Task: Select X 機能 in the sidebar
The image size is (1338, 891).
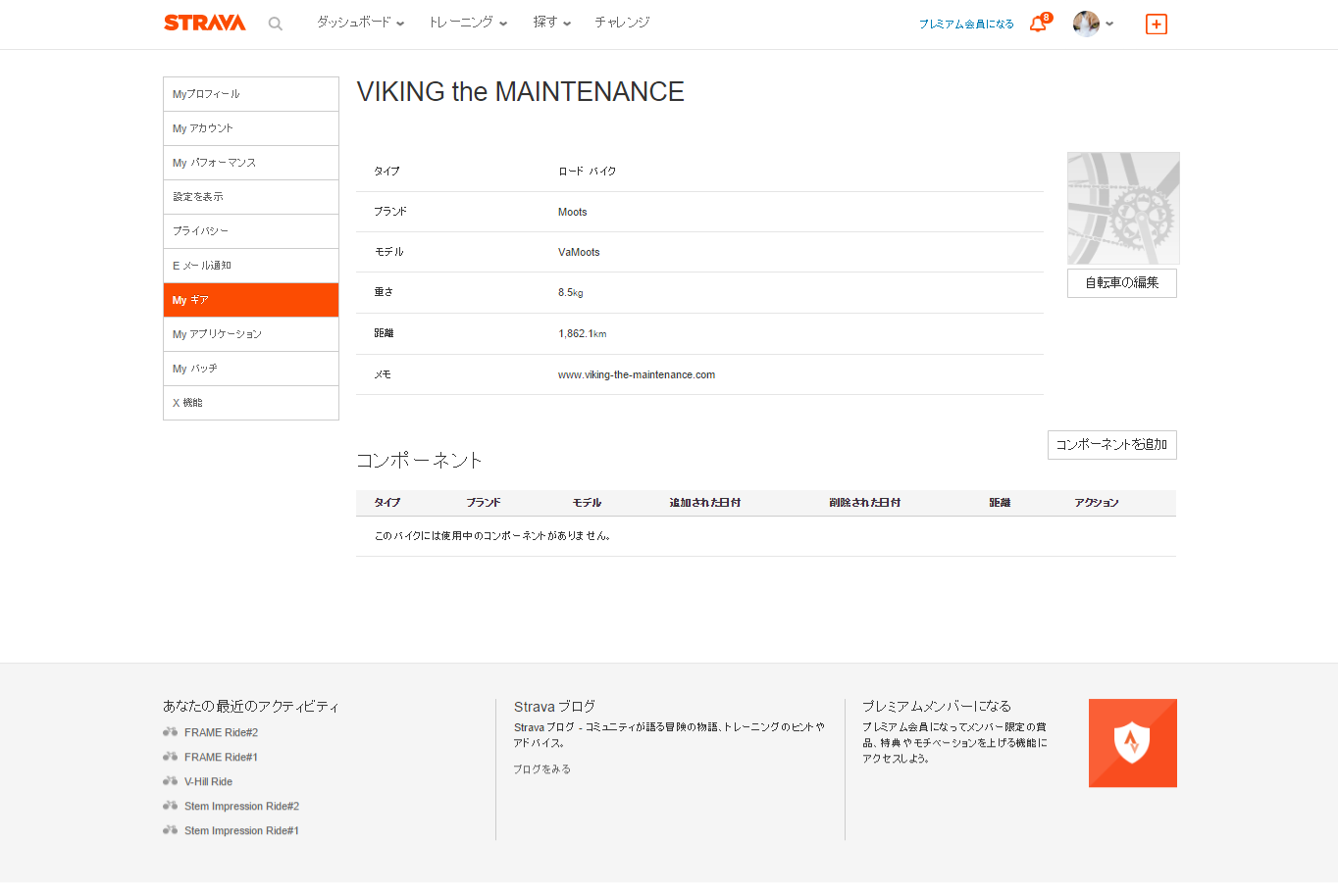Action: point(251,403)
